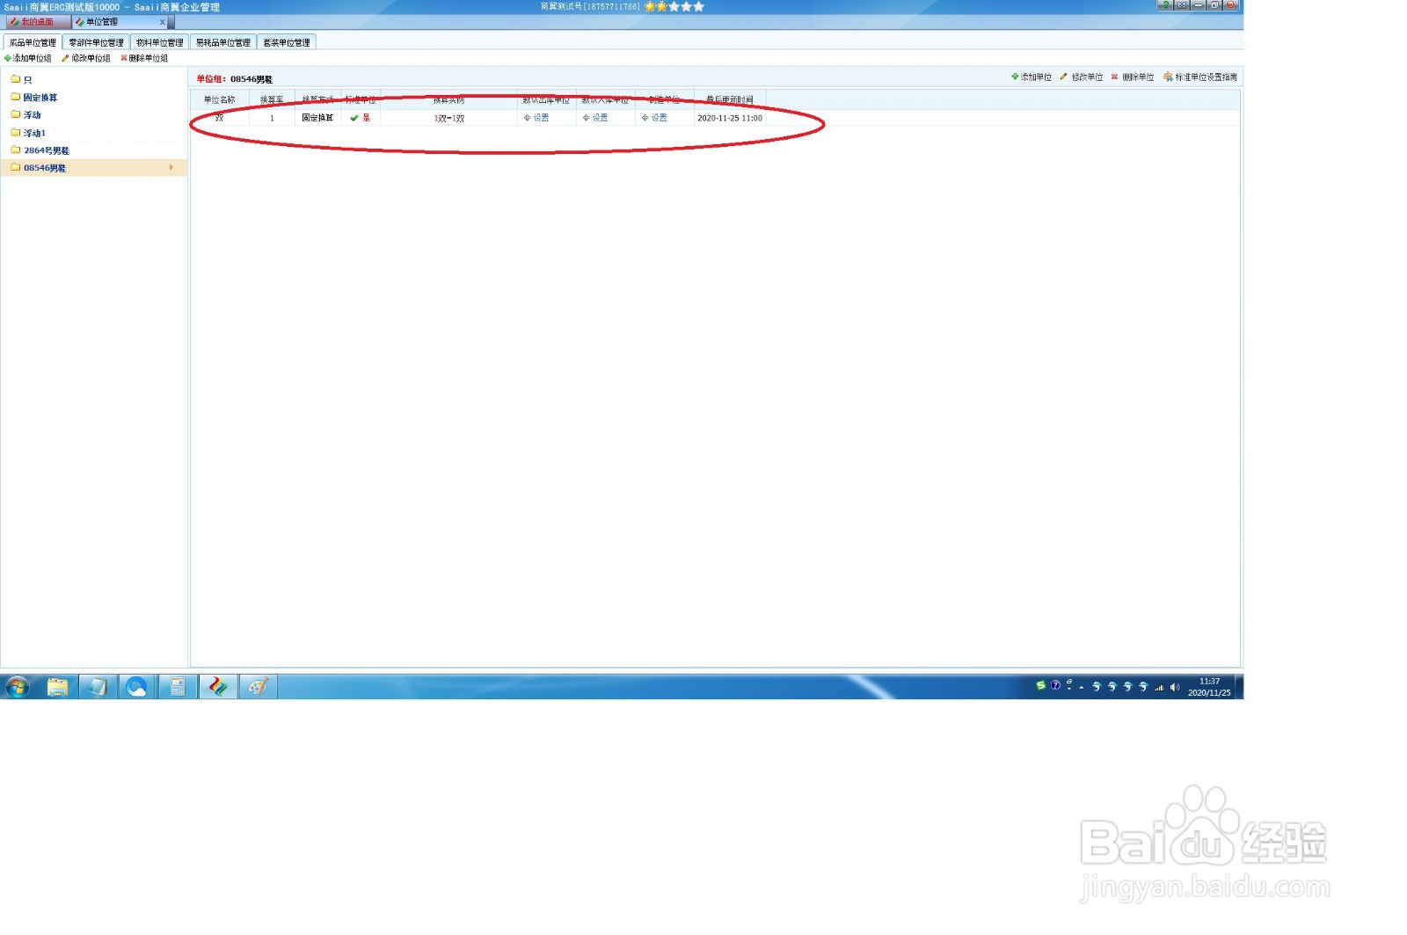Select the 固定换算 unit group
Image resolution: width=1407 pixels, height=935 pixels.
tap(93, 97)
